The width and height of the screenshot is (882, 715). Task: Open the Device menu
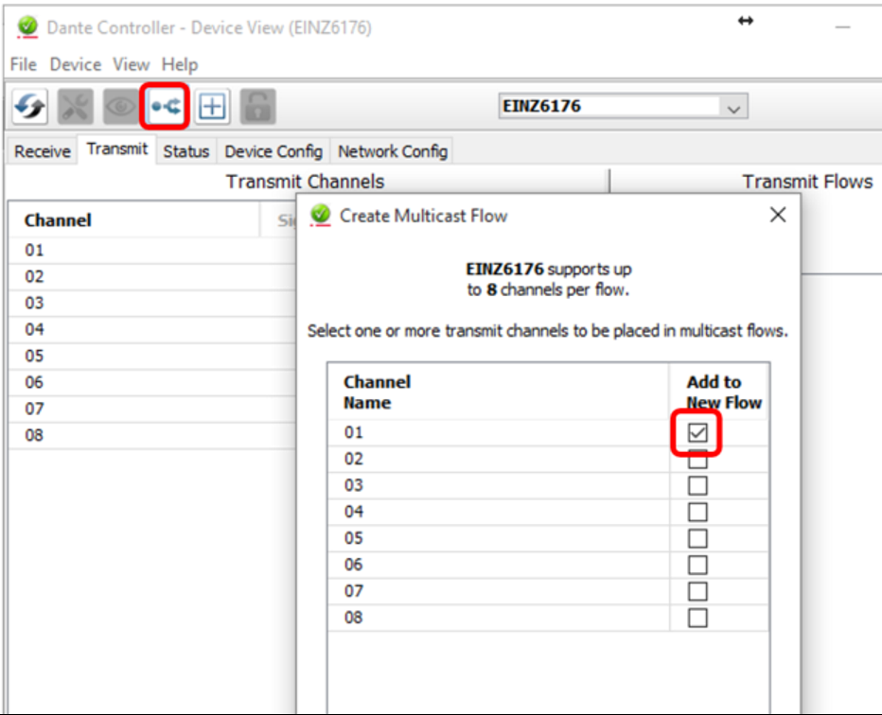(76, 64)
